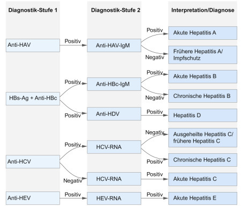The width and height of the screenshot is (243, 206).
Task: Select Ausgeheilte Hepatitis C box
Action: pos(203,138)
